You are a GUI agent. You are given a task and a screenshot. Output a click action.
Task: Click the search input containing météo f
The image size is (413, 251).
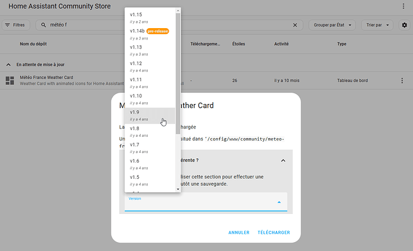[169, 25]
